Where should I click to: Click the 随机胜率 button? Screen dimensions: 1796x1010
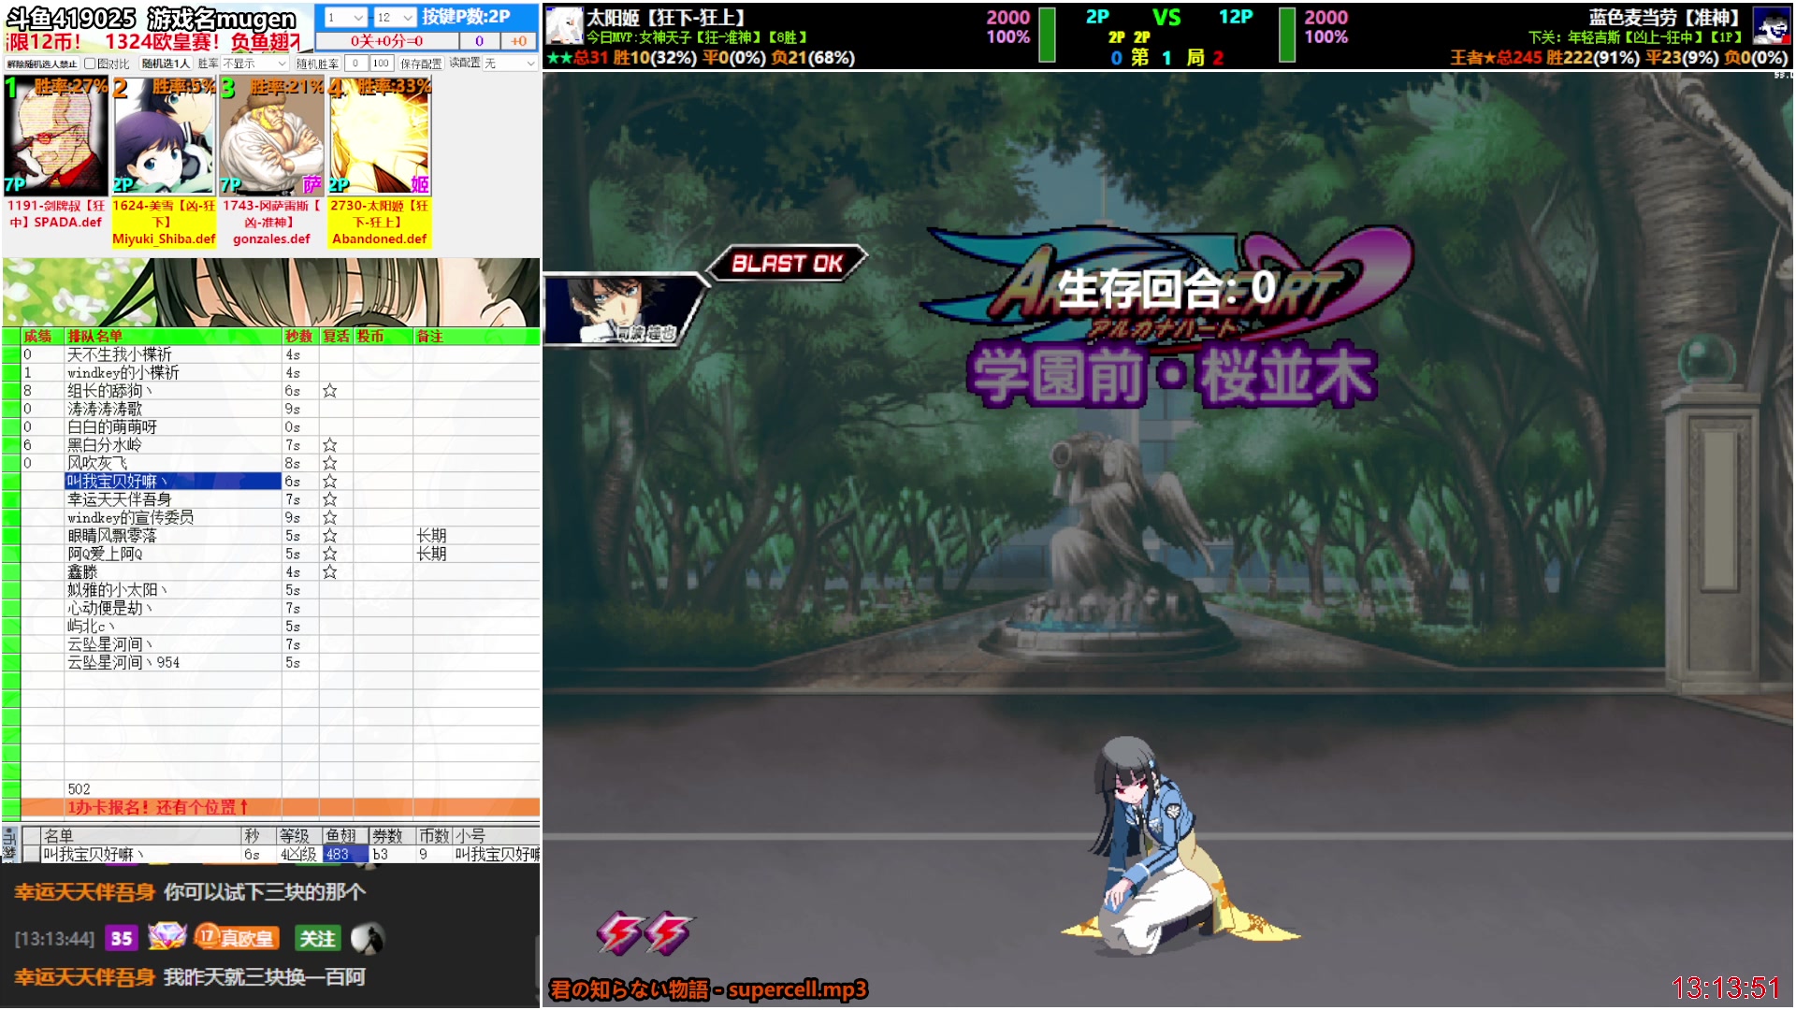tap(317, 64)
